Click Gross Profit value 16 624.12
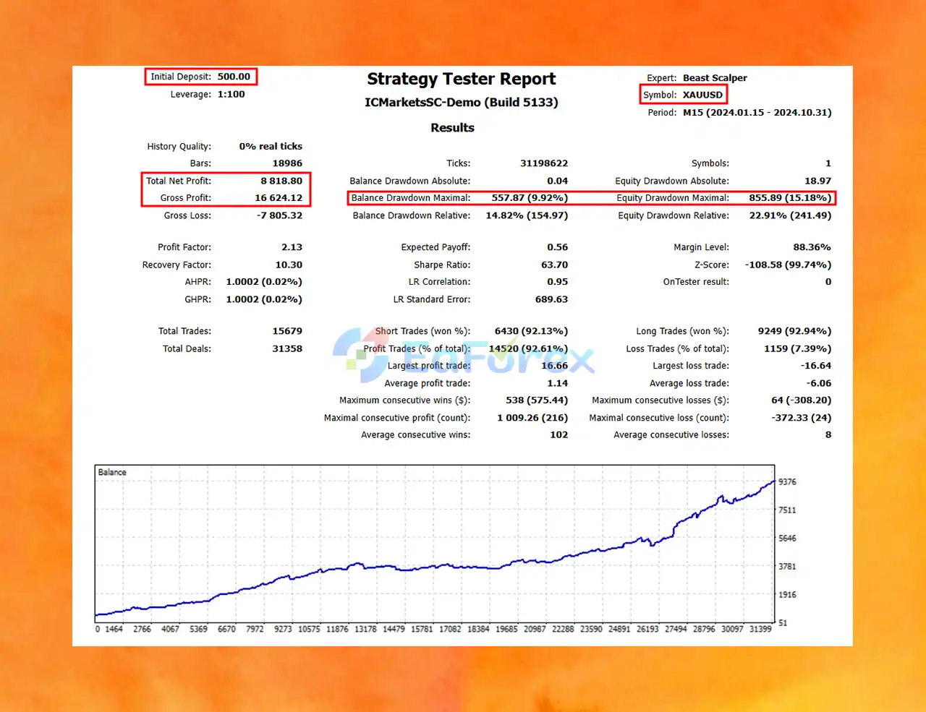 tap(279, 197)
